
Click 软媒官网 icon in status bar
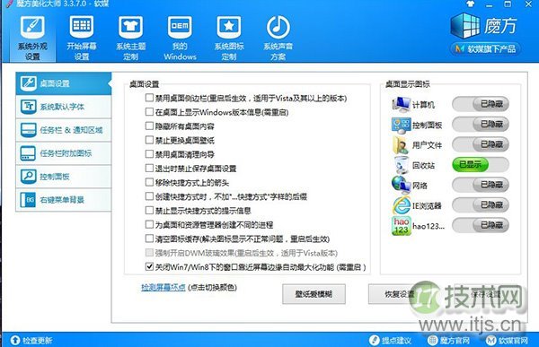(x=491, y=340)
